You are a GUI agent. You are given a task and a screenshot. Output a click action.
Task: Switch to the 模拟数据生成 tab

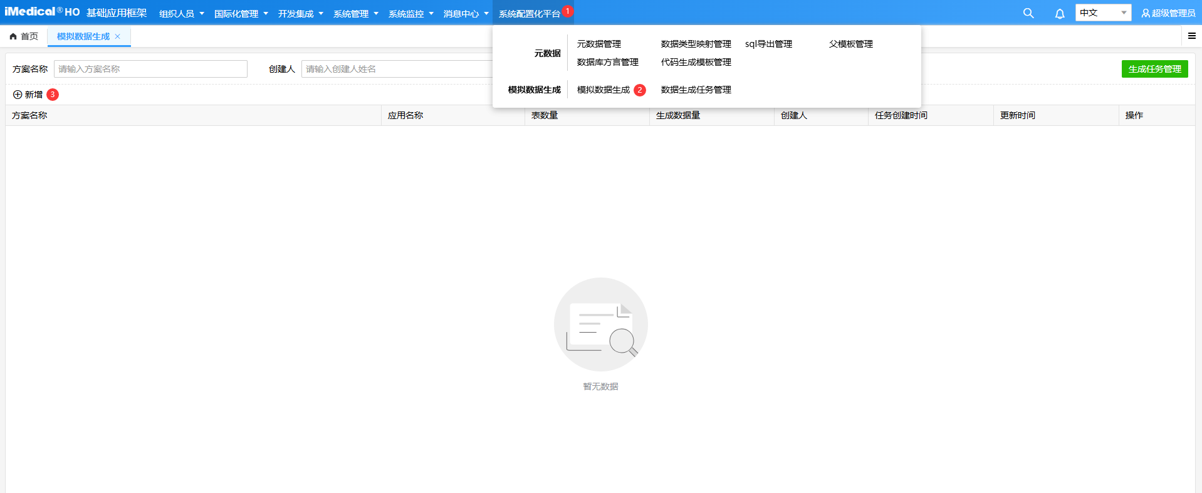(83, 36)
